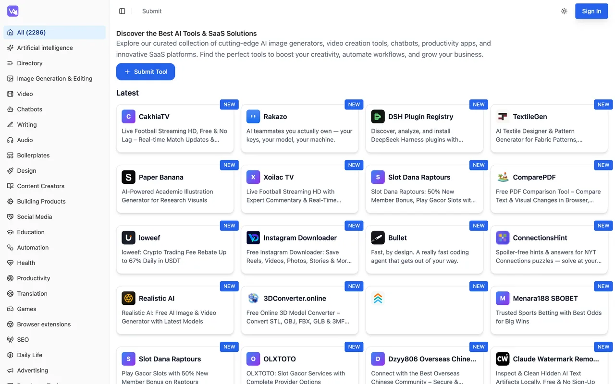Go to the Writing category
The width and height of the screenshot is (615, 384).
54,124
